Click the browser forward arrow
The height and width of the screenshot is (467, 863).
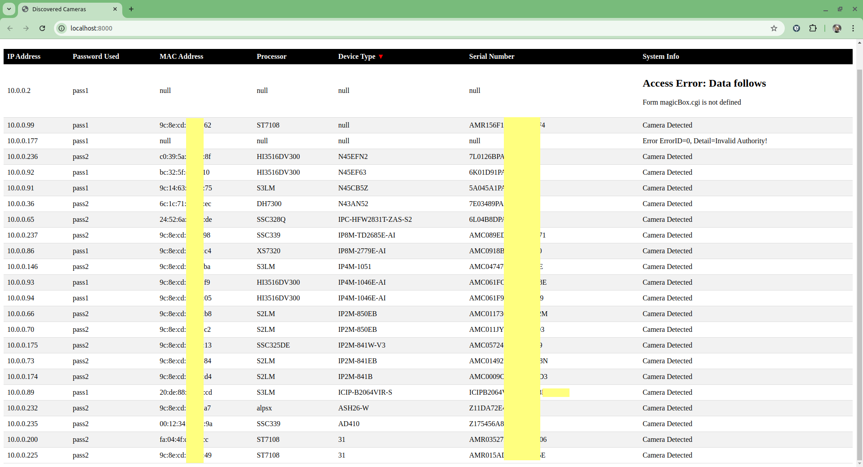click(26, 28)
